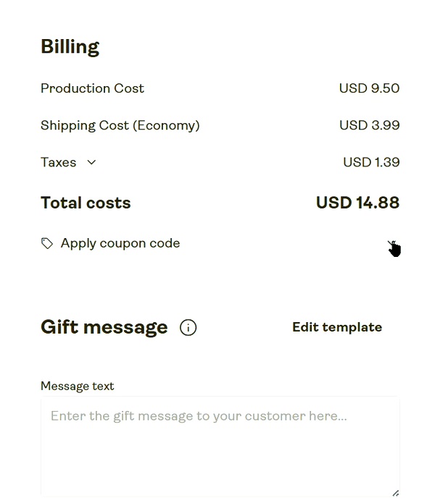The width and height of the screenshot is (435, 503).
Task: Select the USD 14.88 total amount
Action: click(357, 203)
